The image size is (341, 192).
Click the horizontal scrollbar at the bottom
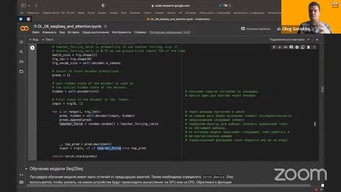pos(168,186)
